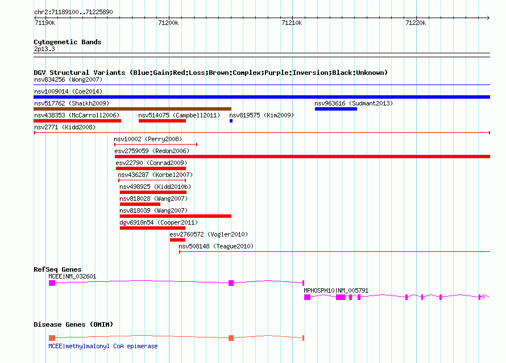Click the first orange OMIM MCEE exon box
The height and width of the screenshot is (363, 506).
[x=52, y=338]
